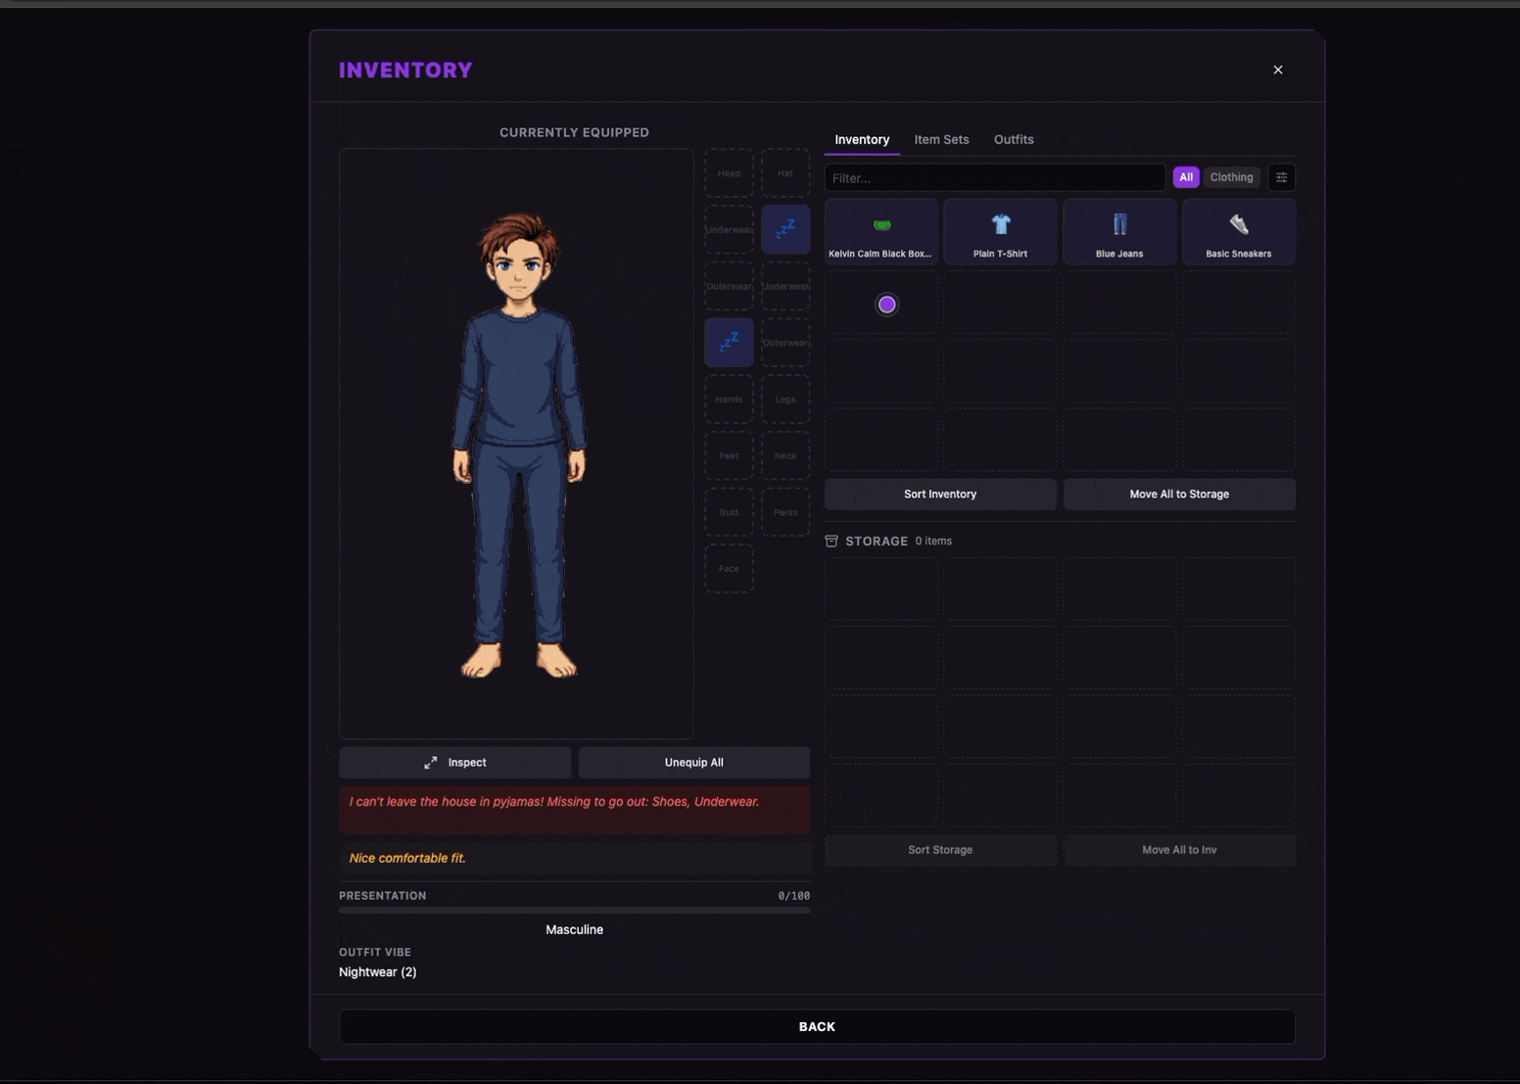
Task: Click Sort Inventory
Action: (939, 494)
